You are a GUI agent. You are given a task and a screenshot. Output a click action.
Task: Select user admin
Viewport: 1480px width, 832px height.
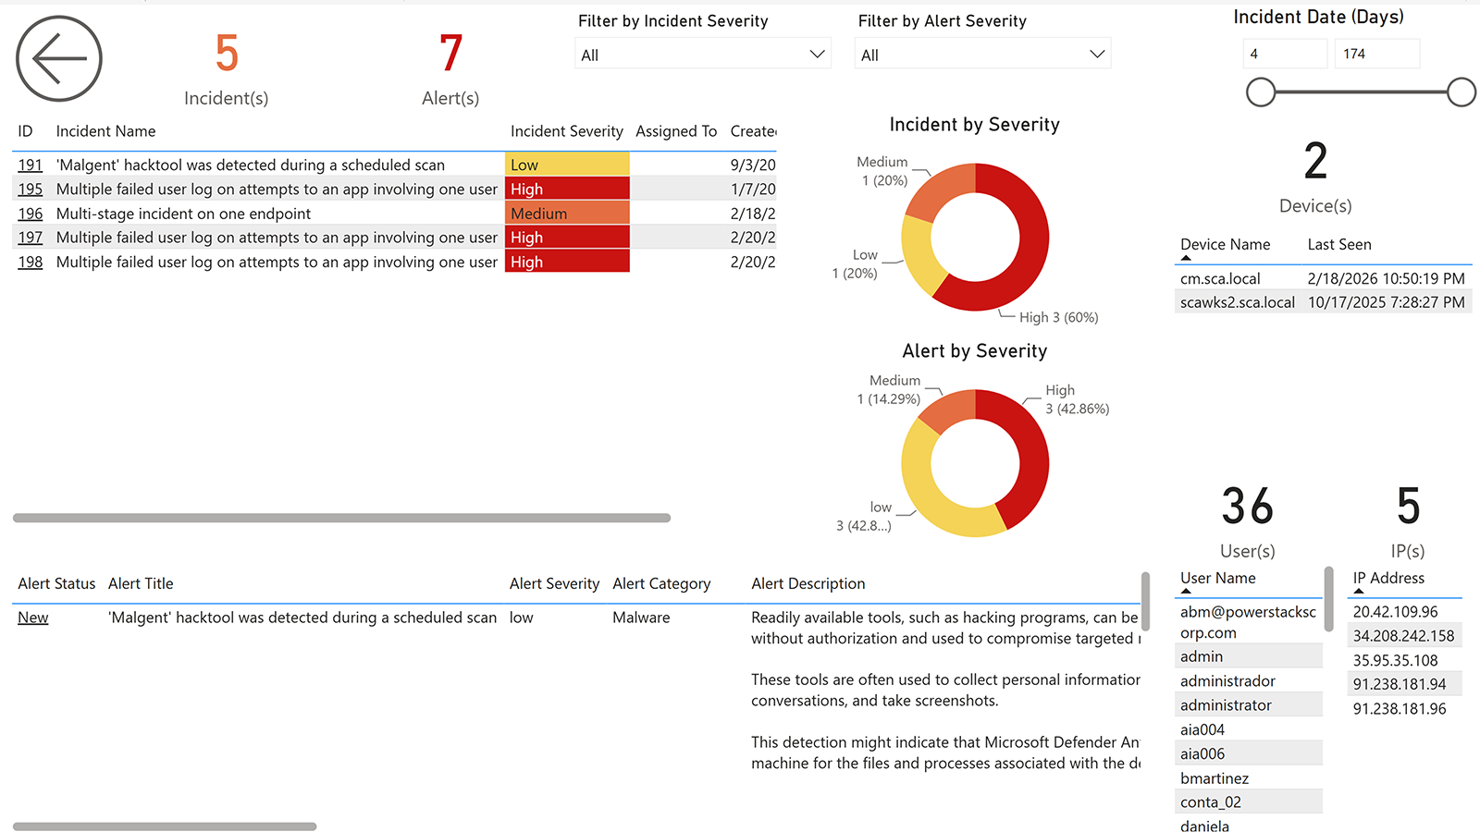click(x=1249, y=656)
